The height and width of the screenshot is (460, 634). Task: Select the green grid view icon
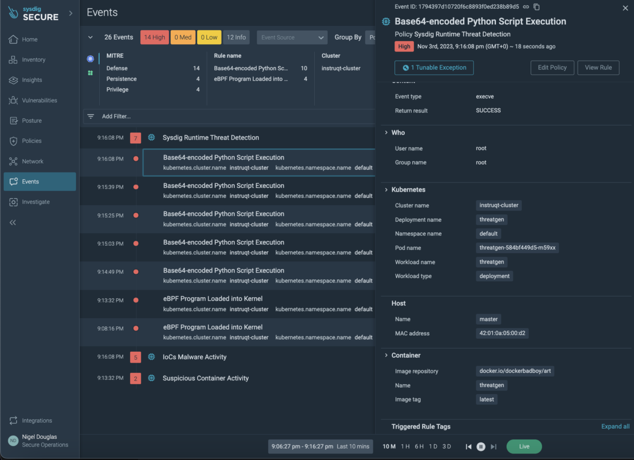click(x=90, y=73)
